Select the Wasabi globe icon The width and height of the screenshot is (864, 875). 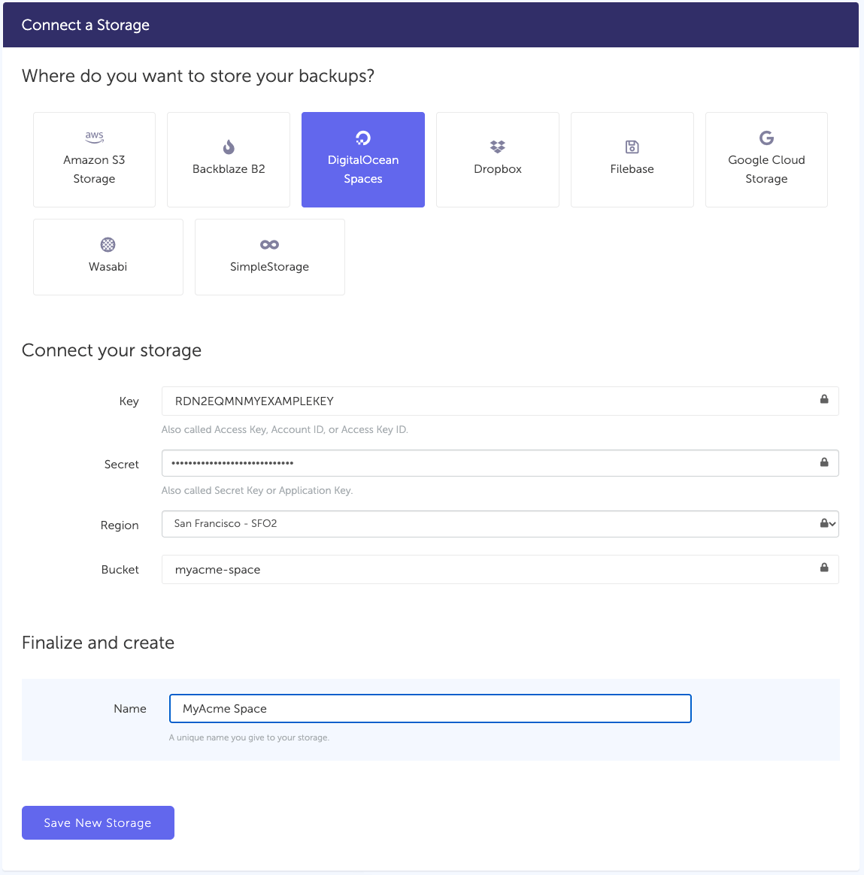tap(108, 244)
